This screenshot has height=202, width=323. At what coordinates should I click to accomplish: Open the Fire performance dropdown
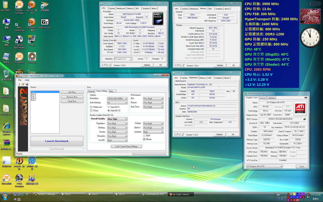click(x=153, y=98)
